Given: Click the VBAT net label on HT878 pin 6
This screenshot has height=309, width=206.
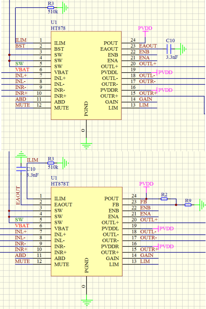Looking at the screenshot, I should tap(22, 70).
